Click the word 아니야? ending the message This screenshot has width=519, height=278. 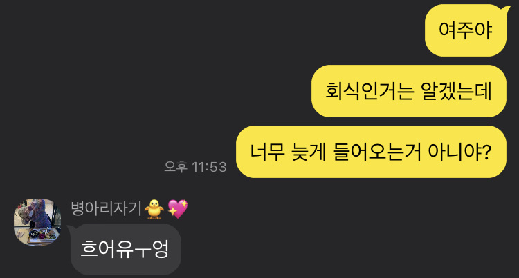click(459, 152)
